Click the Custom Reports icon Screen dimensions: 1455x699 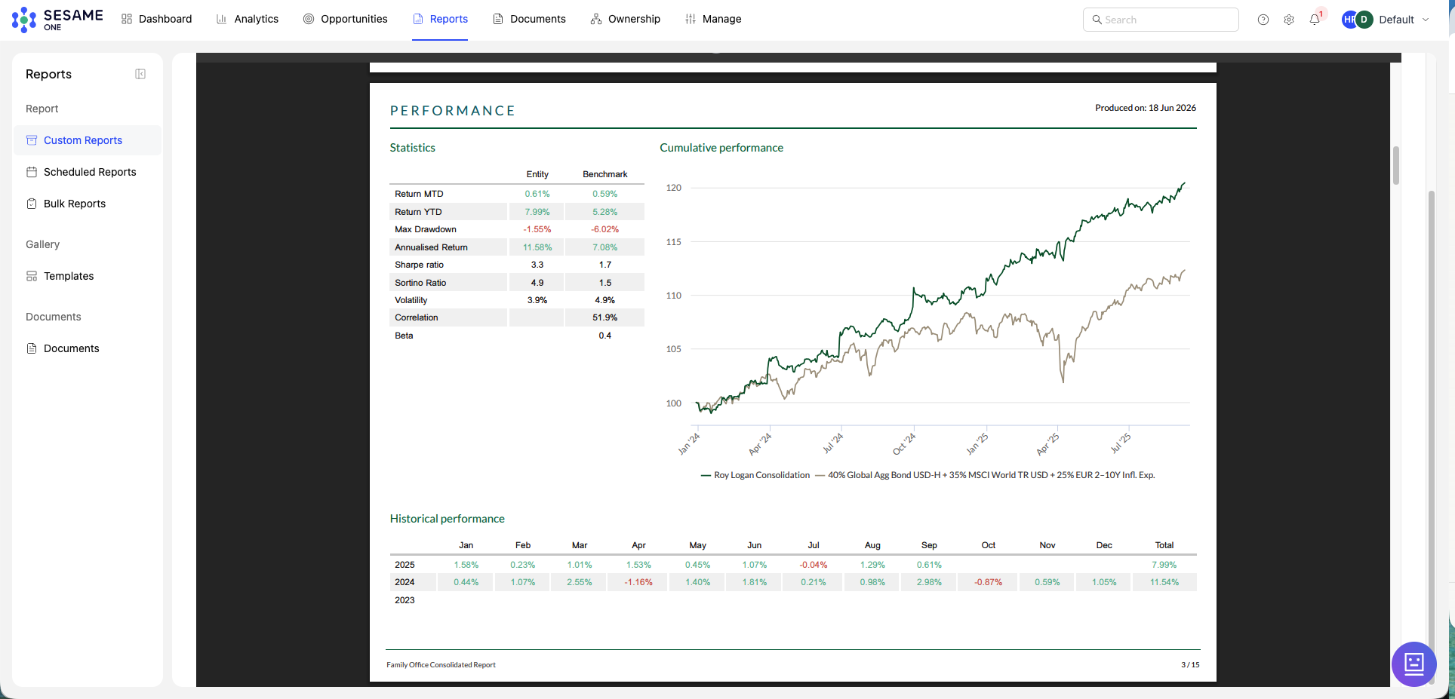[32, 140]
